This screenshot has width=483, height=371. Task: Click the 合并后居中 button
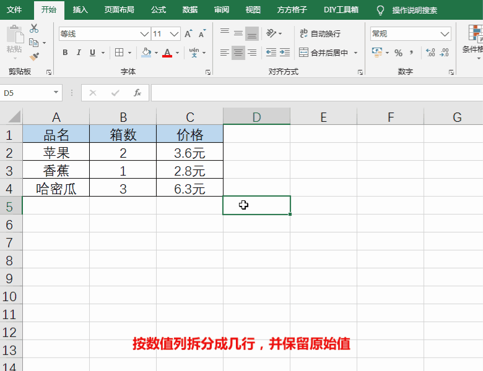(x=323, y=53)
